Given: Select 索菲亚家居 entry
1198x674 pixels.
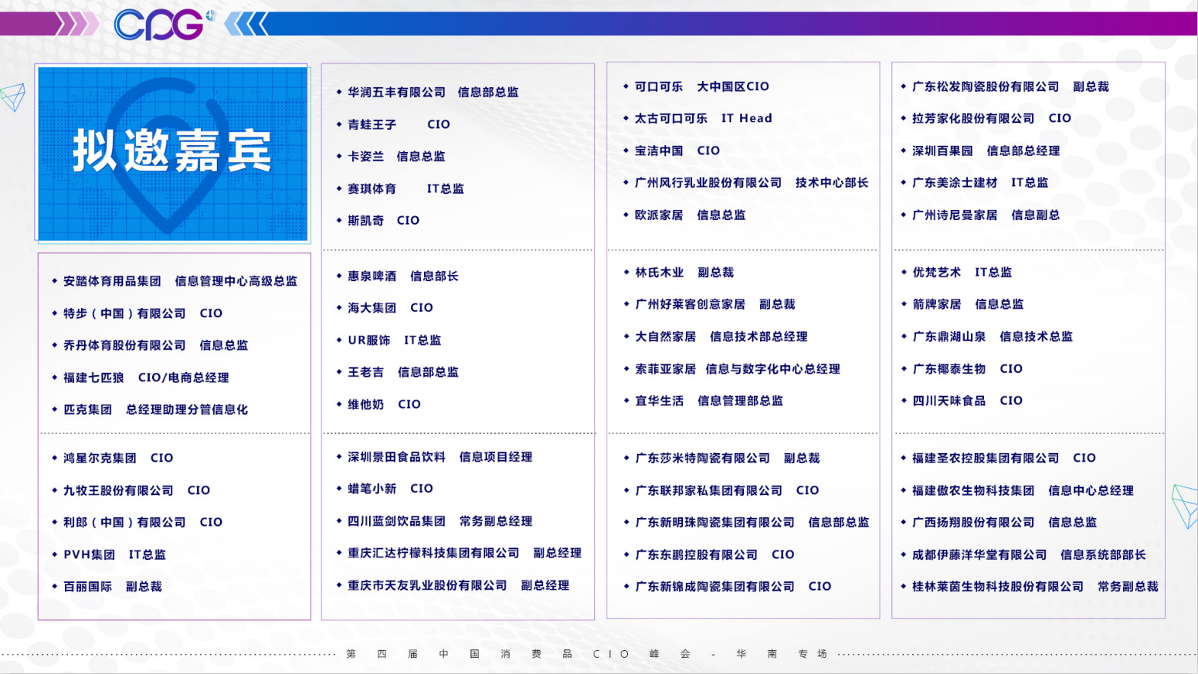Looking at the screenshot, I should pyautogui.click(x=738, y=369).
